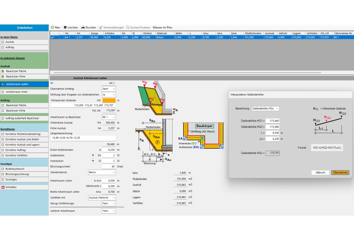The height and width of the screenshot is (236, 354).
Task: Select Arbeitsraum innen
Action: pos(24,92)
